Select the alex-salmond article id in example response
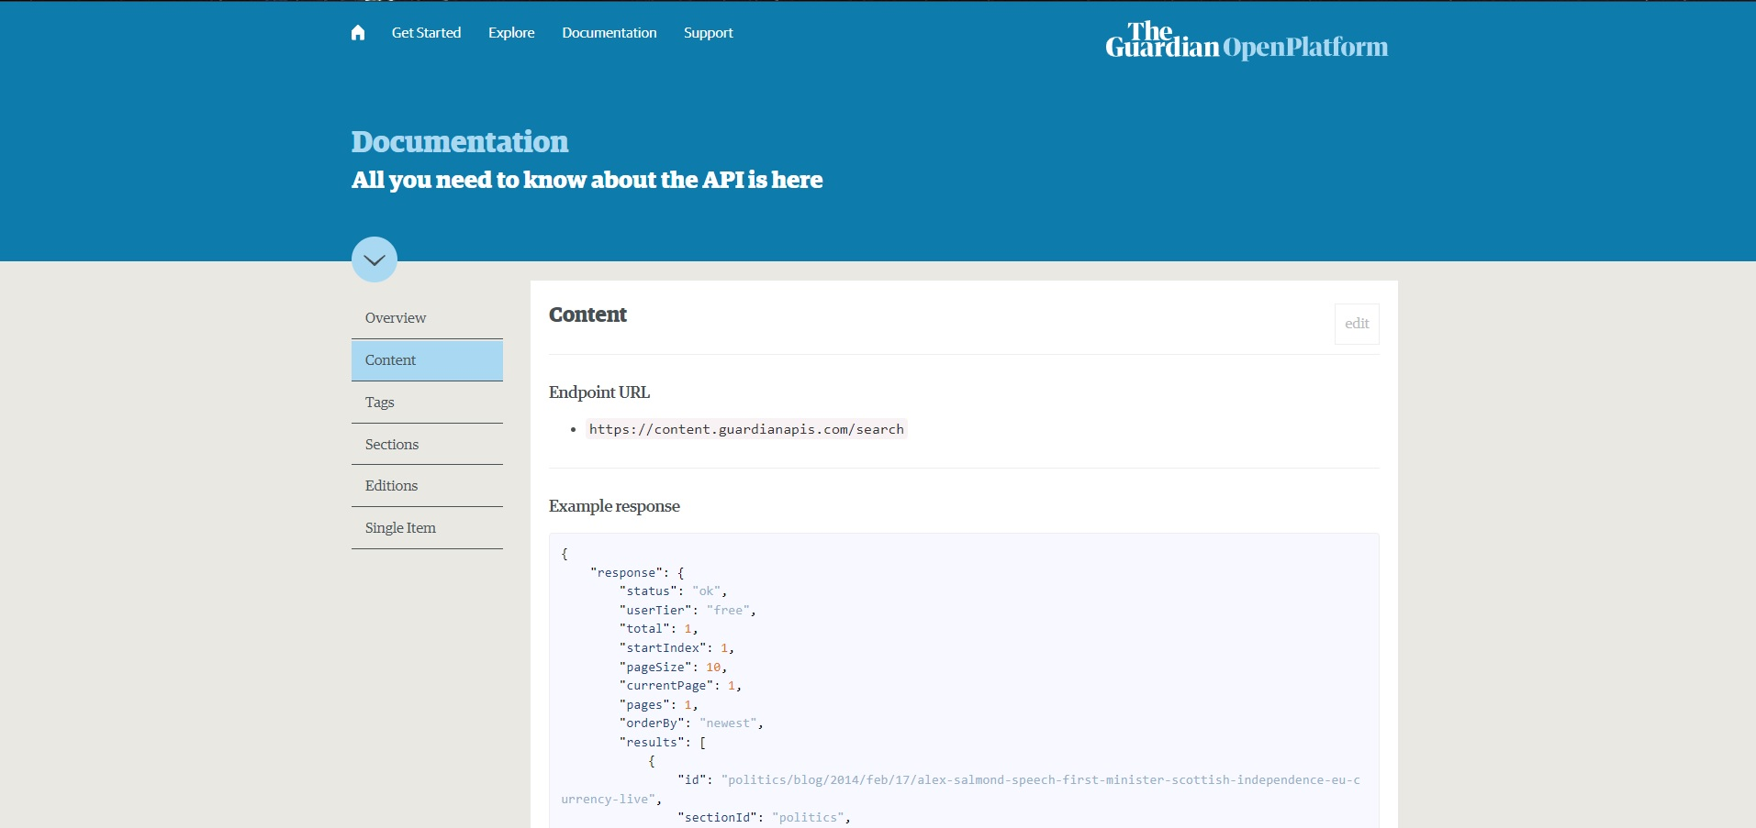1756x828 pixels. click(x=1037, y=780)
